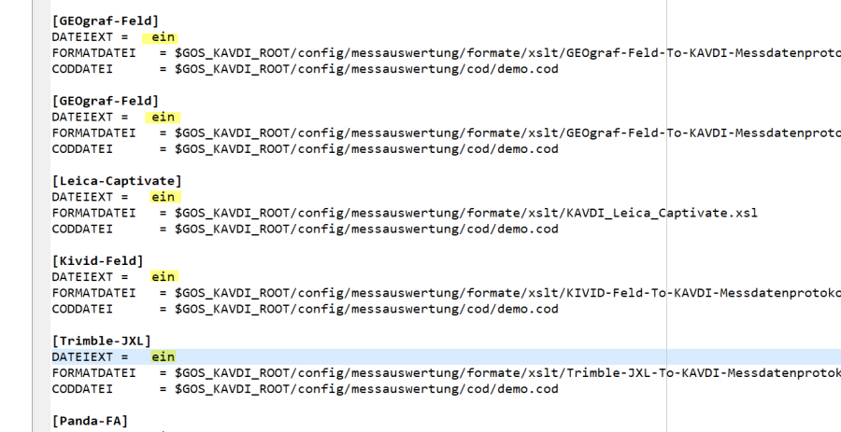Click CODDATEI key under Trimble-JXL
Screen dimensions: 841x432
click(82, 389)
